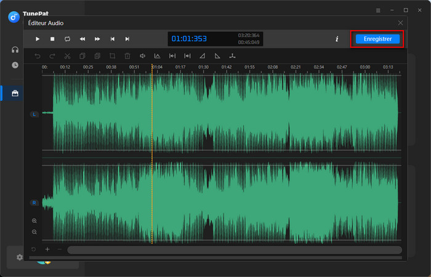Image resolution: width=431 pixels, height=277 pixels.
Task: Click the normalize graph icon
Action: (x=157, y=56)
